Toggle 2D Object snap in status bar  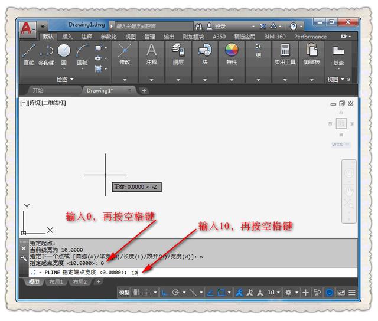[221, 293]
